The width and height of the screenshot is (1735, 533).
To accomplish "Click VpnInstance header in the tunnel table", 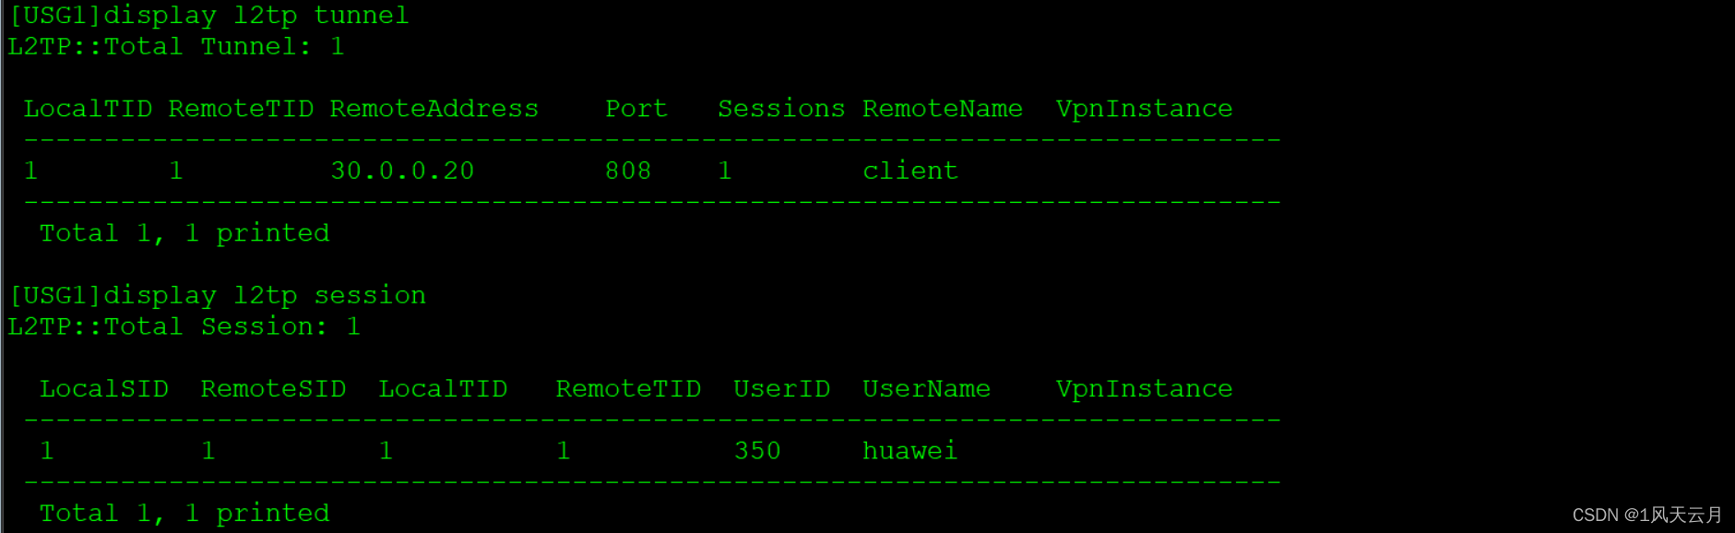I will pyautogui.click(x=1144, y=109).
